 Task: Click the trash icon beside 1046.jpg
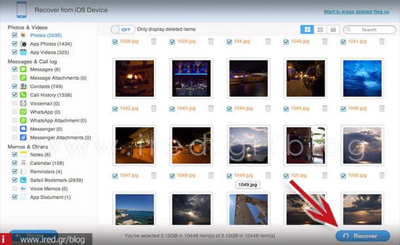(x=382, y=108)
